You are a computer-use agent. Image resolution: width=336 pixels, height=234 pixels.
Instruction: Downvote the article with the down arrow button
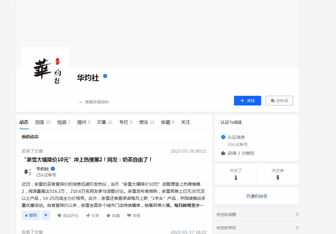coord(46,215)
